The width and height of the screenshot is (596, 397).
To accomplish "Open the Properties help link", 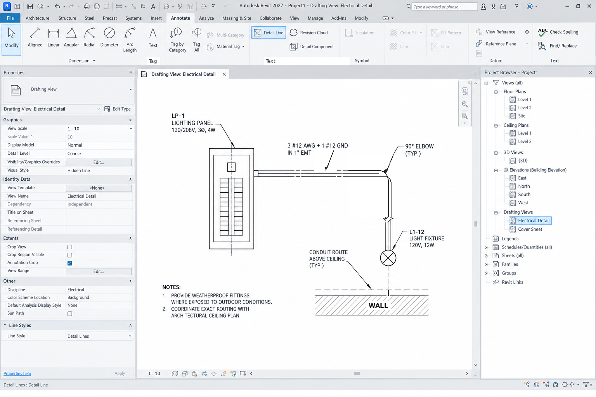I will coord(17,374).
